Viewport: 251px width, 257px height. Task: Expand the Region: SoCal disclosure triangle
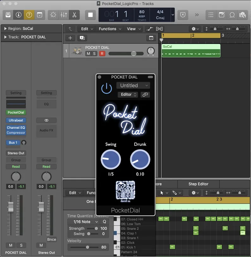tap(5, 28)
